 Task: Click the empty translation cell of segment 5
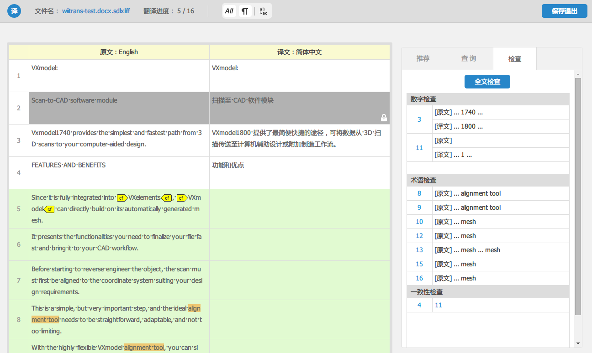pos(300,209)
